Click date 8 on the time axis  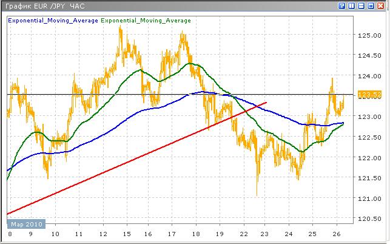[10, 234]
